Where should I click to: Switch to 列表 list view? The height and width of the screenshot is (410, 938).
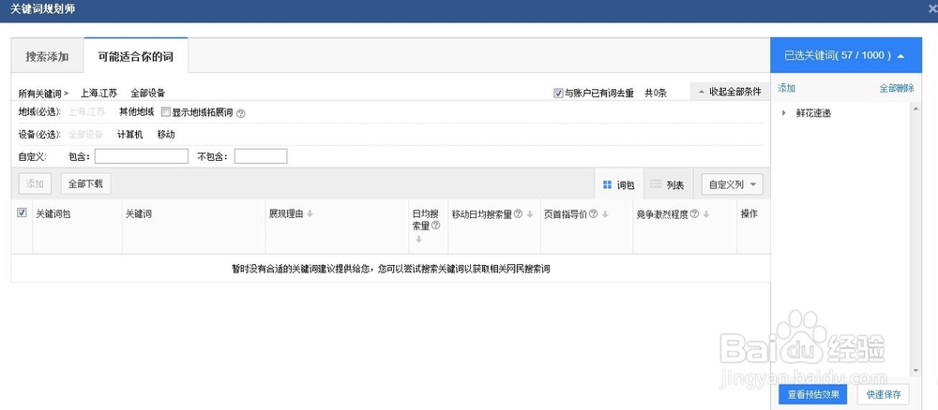[x=668, y=185]
